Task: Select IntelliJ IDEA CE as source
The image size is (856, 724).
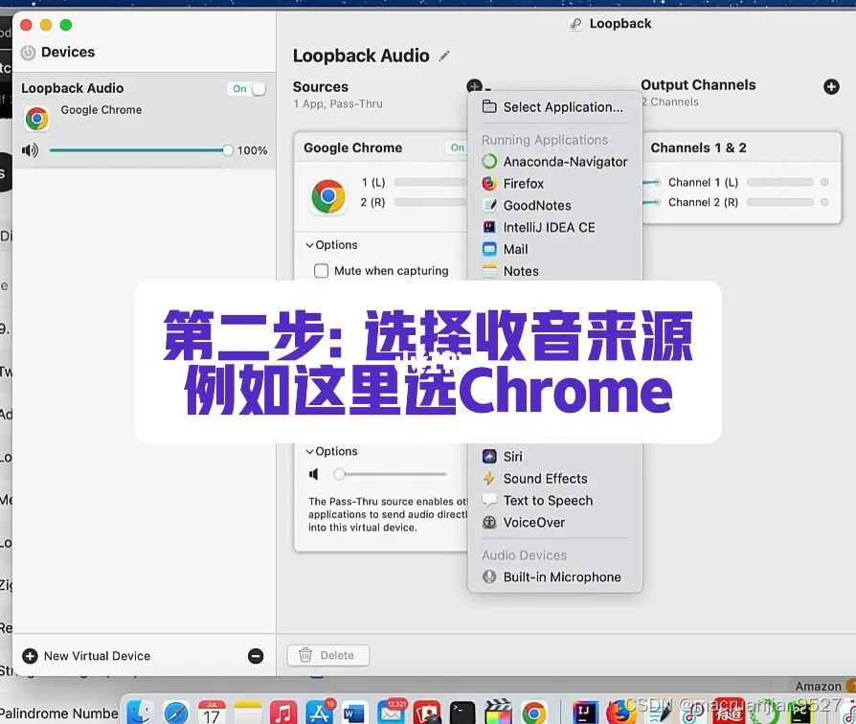Action: tap(554, 227)
